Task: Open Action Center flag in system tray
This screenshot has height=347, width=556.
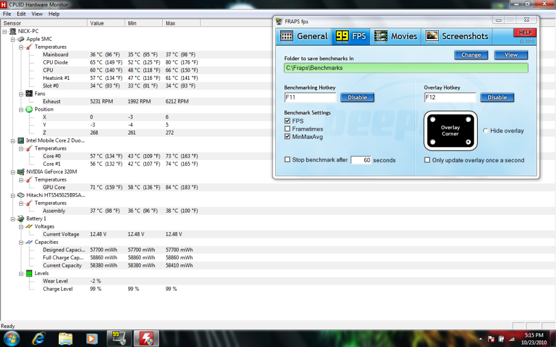Action: coord(491,339)
